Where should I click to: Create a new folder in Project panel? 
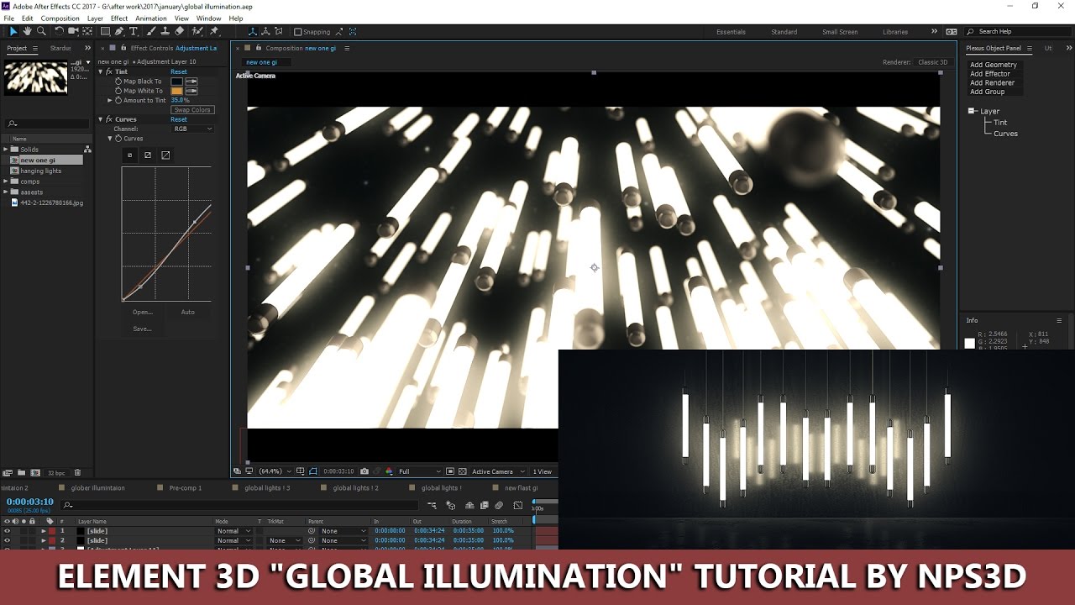[x=20, y=473]
